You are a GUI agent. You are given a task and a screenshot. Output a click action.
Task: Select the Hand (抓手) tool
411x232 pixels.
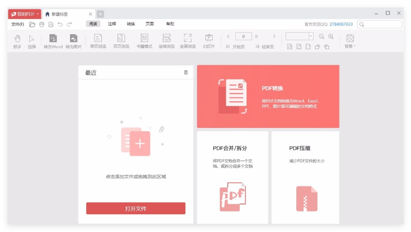[x=17, y=42]
